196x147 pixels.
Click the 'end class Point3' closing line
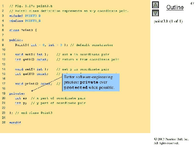pyautogui.click(x=31, y=113)
